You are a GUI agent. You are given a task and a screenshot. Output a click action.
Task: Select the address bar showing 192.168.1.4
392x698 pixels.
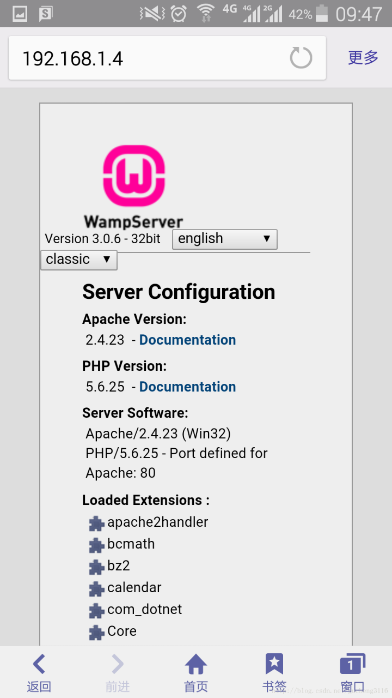tap(167, 58)
